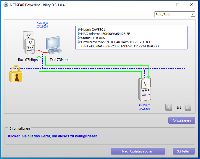Click XAV5501 model label under AV500_2
The image size is (200, 159).
pos(144,109)
